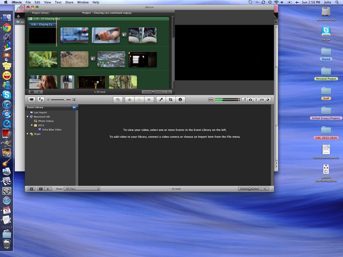Open the inspector info button

click(180, 100)
